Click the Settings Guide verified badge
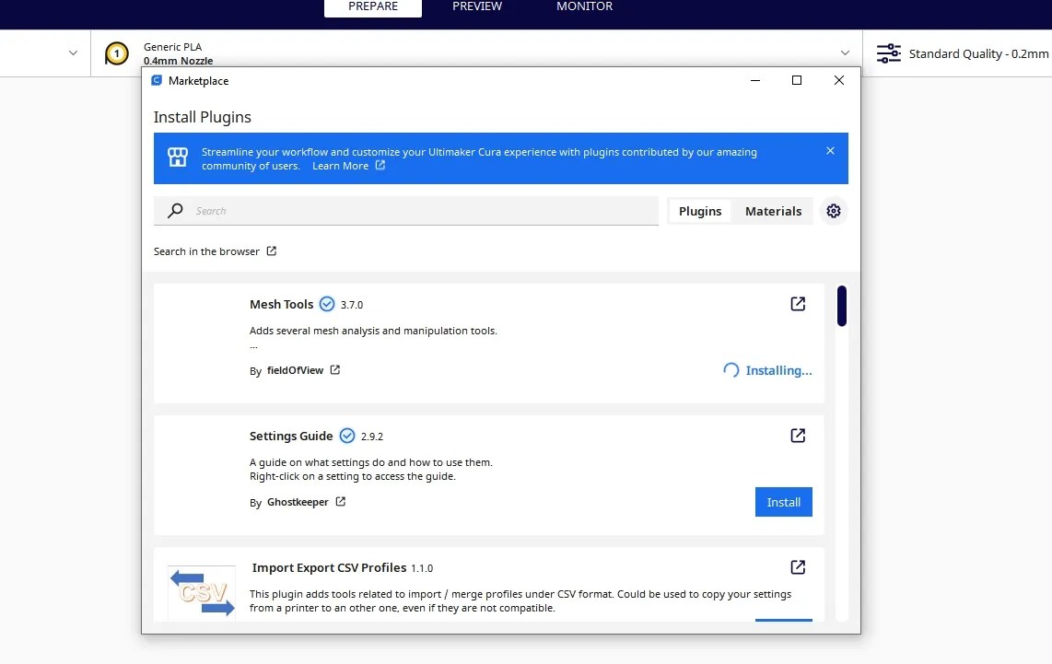Image resolution: width=1052 pixels, height=664 pixels. coord(347,436)
